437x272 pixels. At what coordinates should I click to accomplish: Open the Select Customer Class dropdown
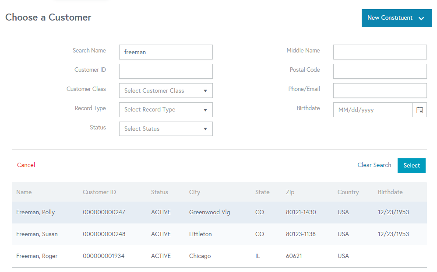point(166,91)
